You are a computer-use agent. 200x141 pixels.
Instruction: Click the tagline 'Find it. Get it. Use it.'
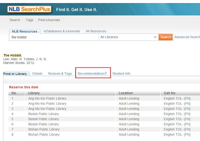point(77,10)
